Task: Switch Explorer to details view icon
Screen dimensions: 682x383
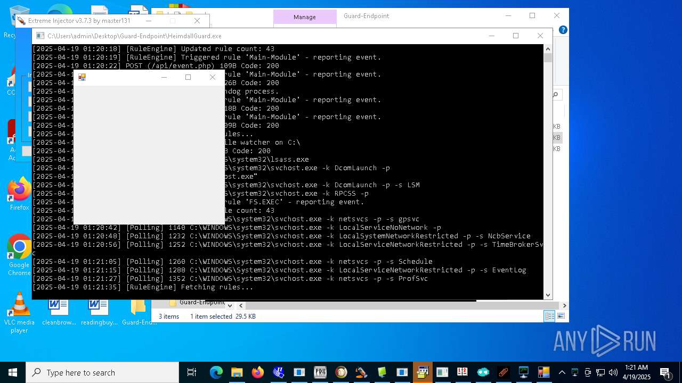Action: pyautogui.click(x=549, y=316)
